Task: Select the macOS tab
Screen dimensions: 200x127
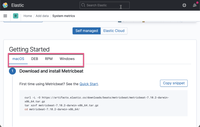Action: pyautogui.click(x=18, y=59)
